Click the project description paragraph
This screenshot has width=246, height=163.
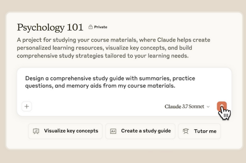113,48
